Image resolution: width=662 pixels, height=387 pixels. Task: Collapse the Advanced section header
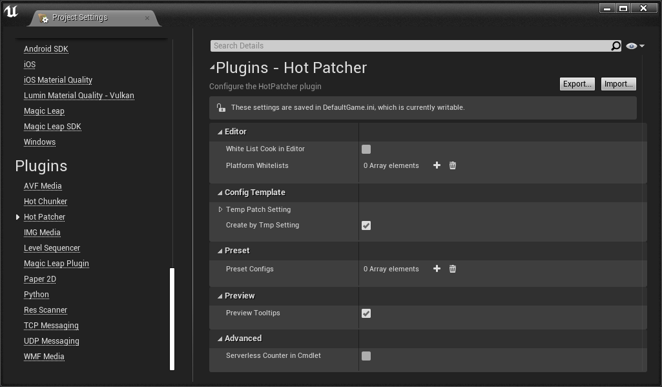click(220, 339)
